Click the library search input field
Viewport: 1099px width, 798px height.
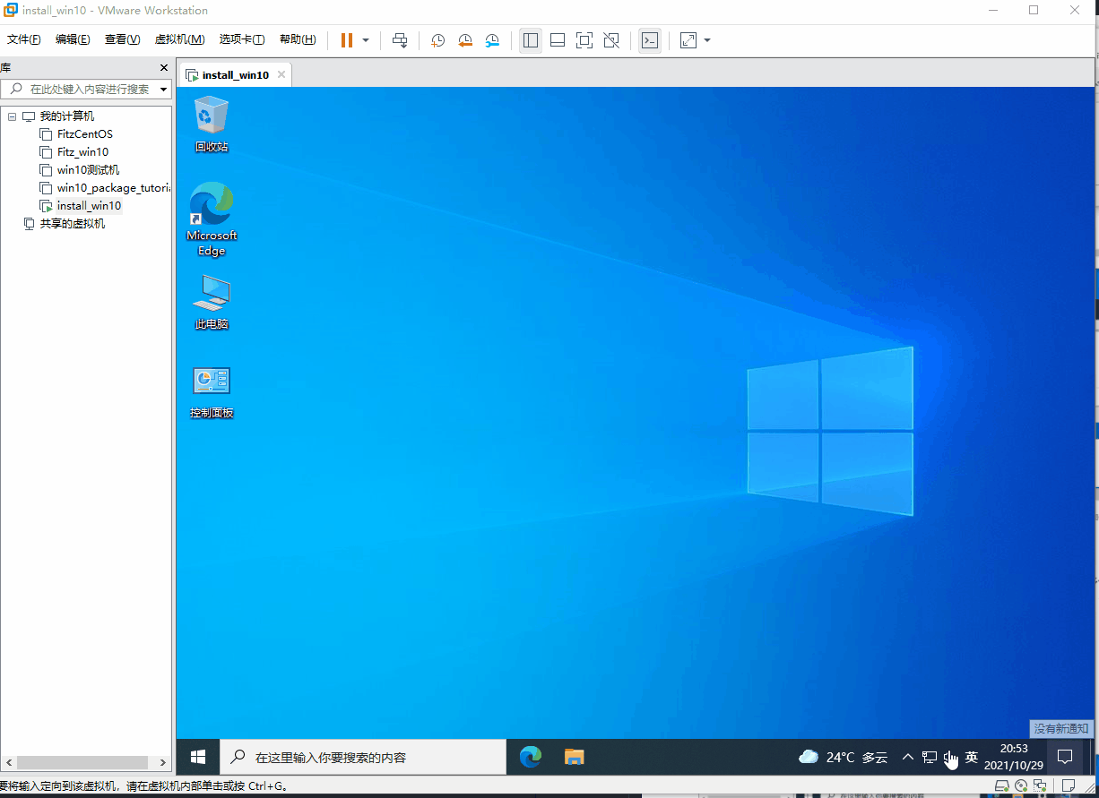click(x=90, y=90)
